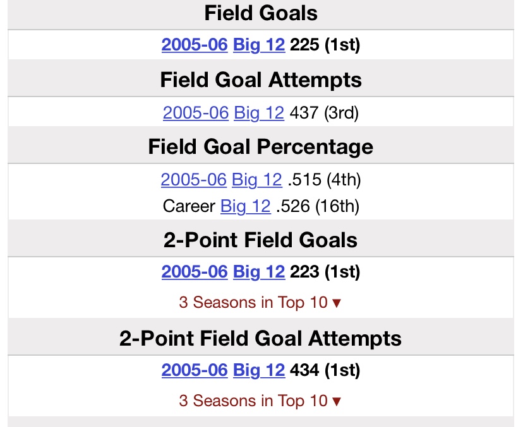This screenshot has width=523, height=427.
Task: Click Big 12 link in Field Goals row
Action: pyautogui.click(x=259, y=45)
